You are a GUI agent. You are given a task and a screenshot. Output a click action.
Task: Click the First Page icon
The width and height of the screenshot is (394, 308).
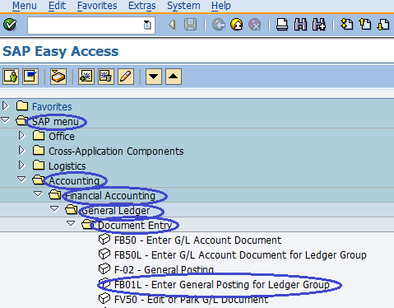(347, 25)
